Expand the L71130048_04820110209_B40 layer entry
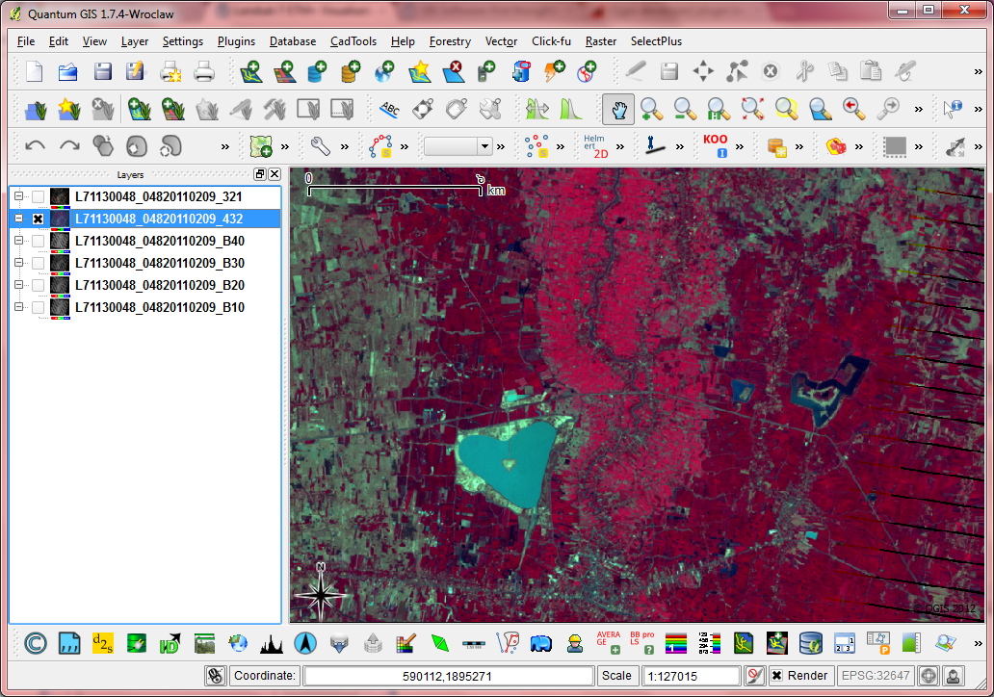The image size is (994, 697). click(x=20, y=241)
